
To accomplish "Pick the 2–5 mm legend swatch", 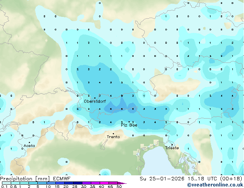I will coord(33,183).
